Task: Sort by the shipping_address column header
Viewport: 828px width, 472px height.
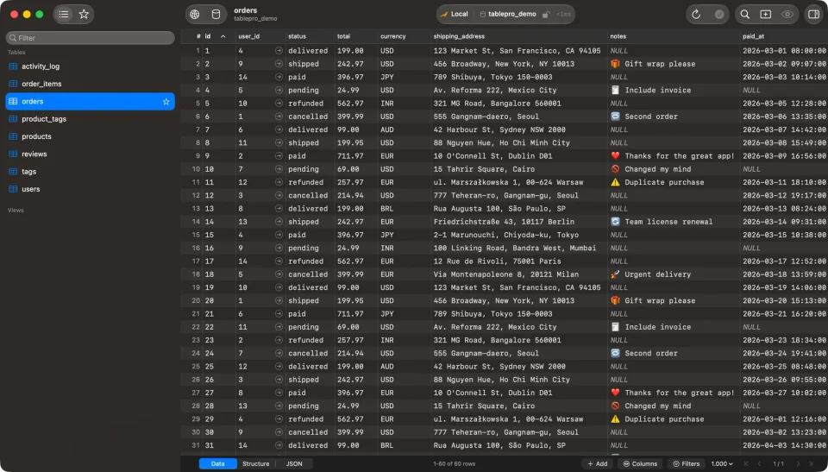Action: tap(518, 36)
